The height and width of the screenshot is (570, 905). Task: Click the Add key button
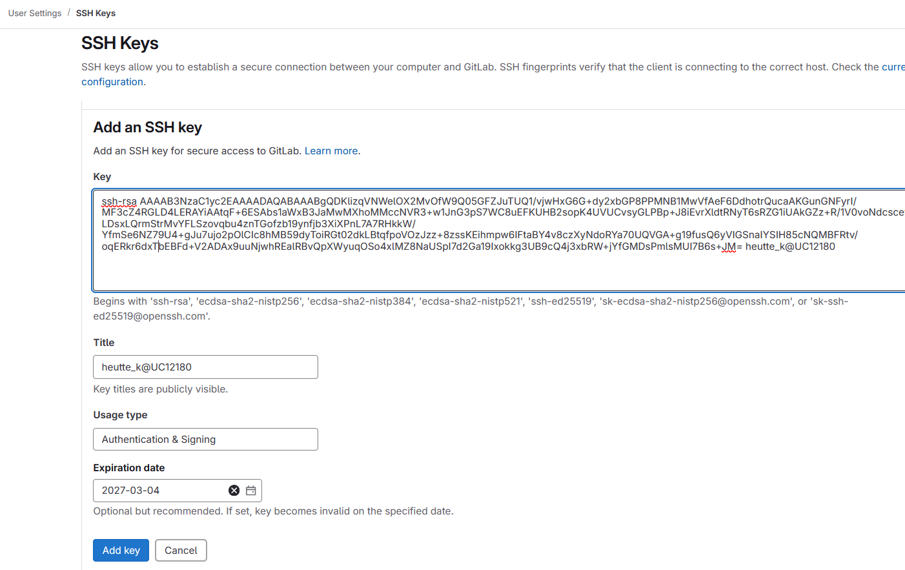click(121, 550)
